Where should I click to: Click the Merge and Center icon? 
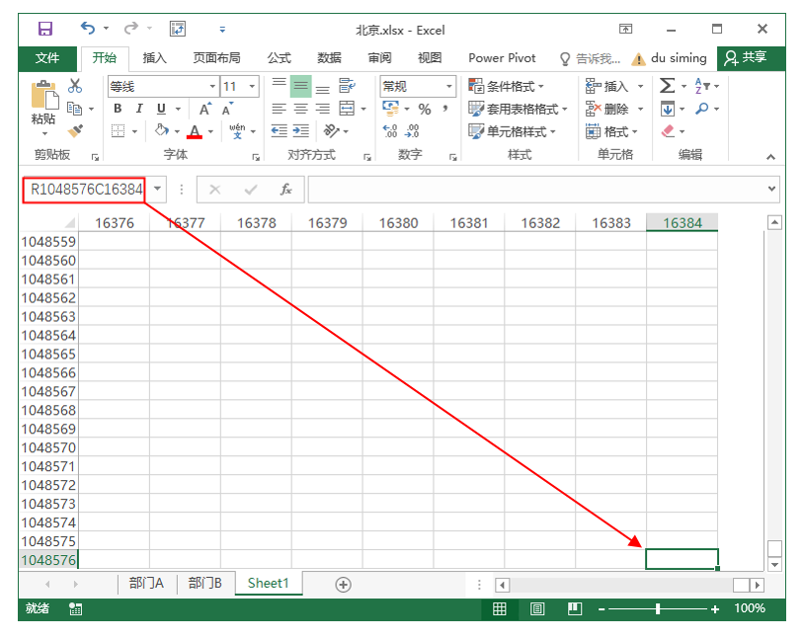347,109
